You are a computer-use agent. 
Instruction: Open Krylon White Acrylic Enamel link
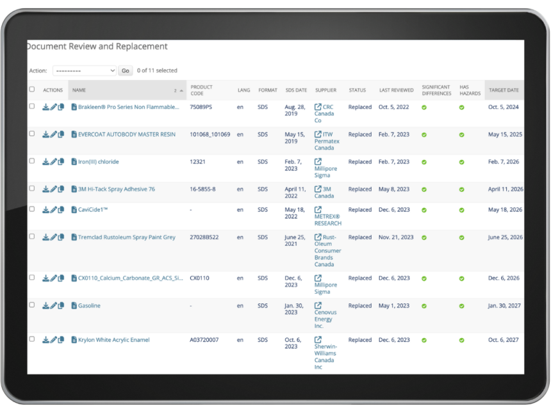113,340
